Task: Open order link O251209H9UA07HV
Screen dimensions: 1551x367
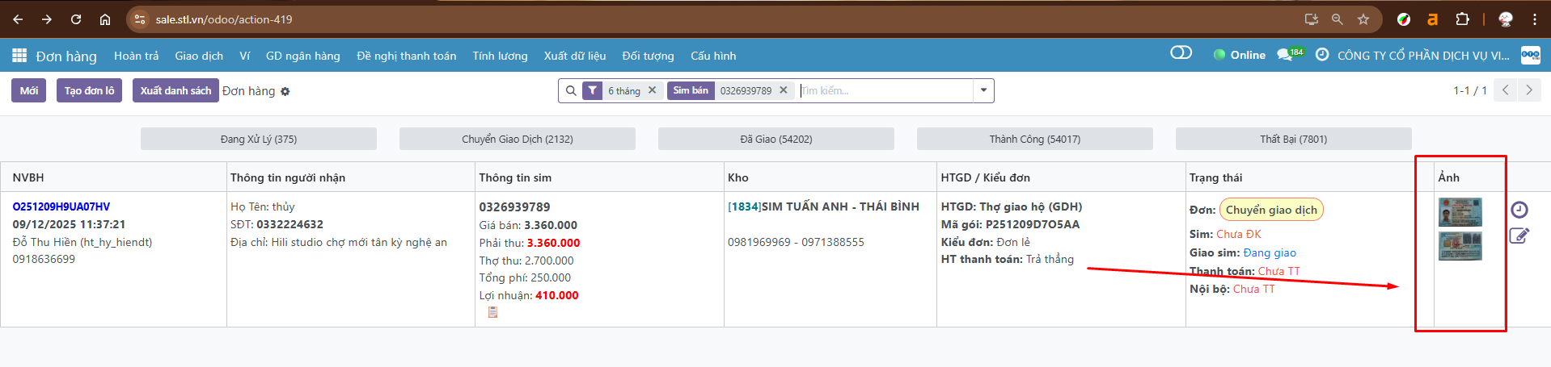Action: click(61, 206)
